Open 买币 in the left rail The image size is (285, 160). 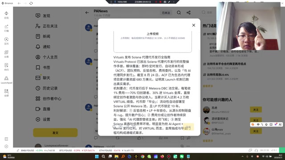coord(6,41)
